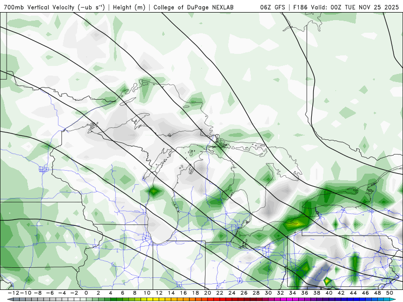Click the "12" color scale label
Screen dimensions: 403x302
pyautogui.click(x=159, y=293)
